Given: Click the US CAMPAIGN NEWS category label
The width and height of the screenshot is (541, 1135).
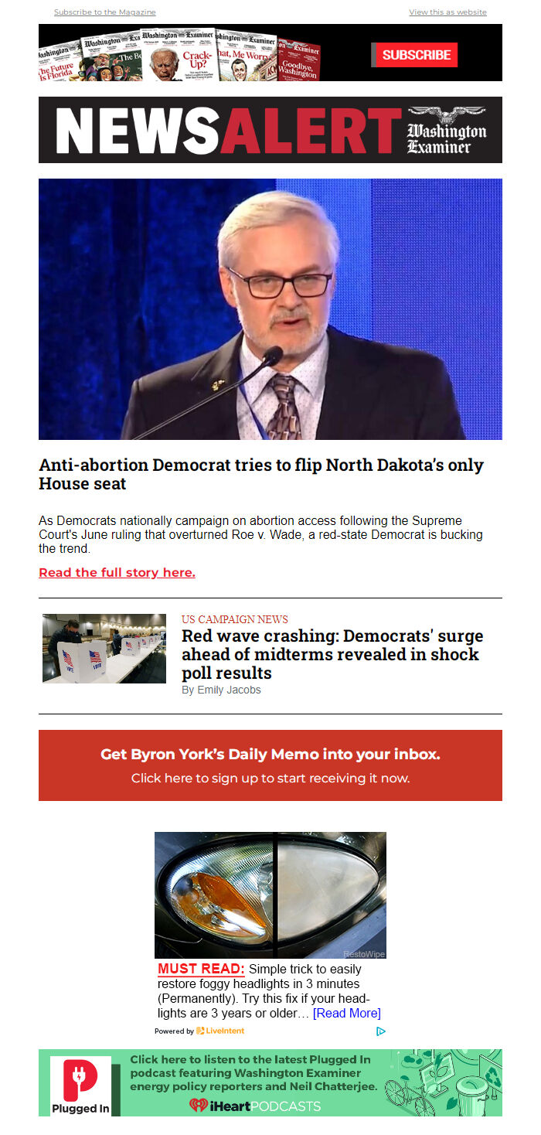Looking at the screenshot, I should coord(235,619).
